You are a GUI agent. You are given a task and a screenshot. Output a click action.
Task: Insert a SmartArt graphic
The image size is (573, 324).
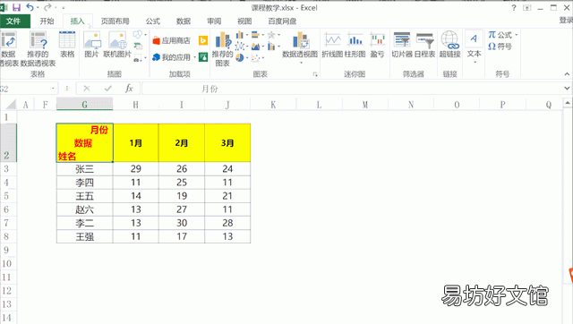click(x=138, y=46)
